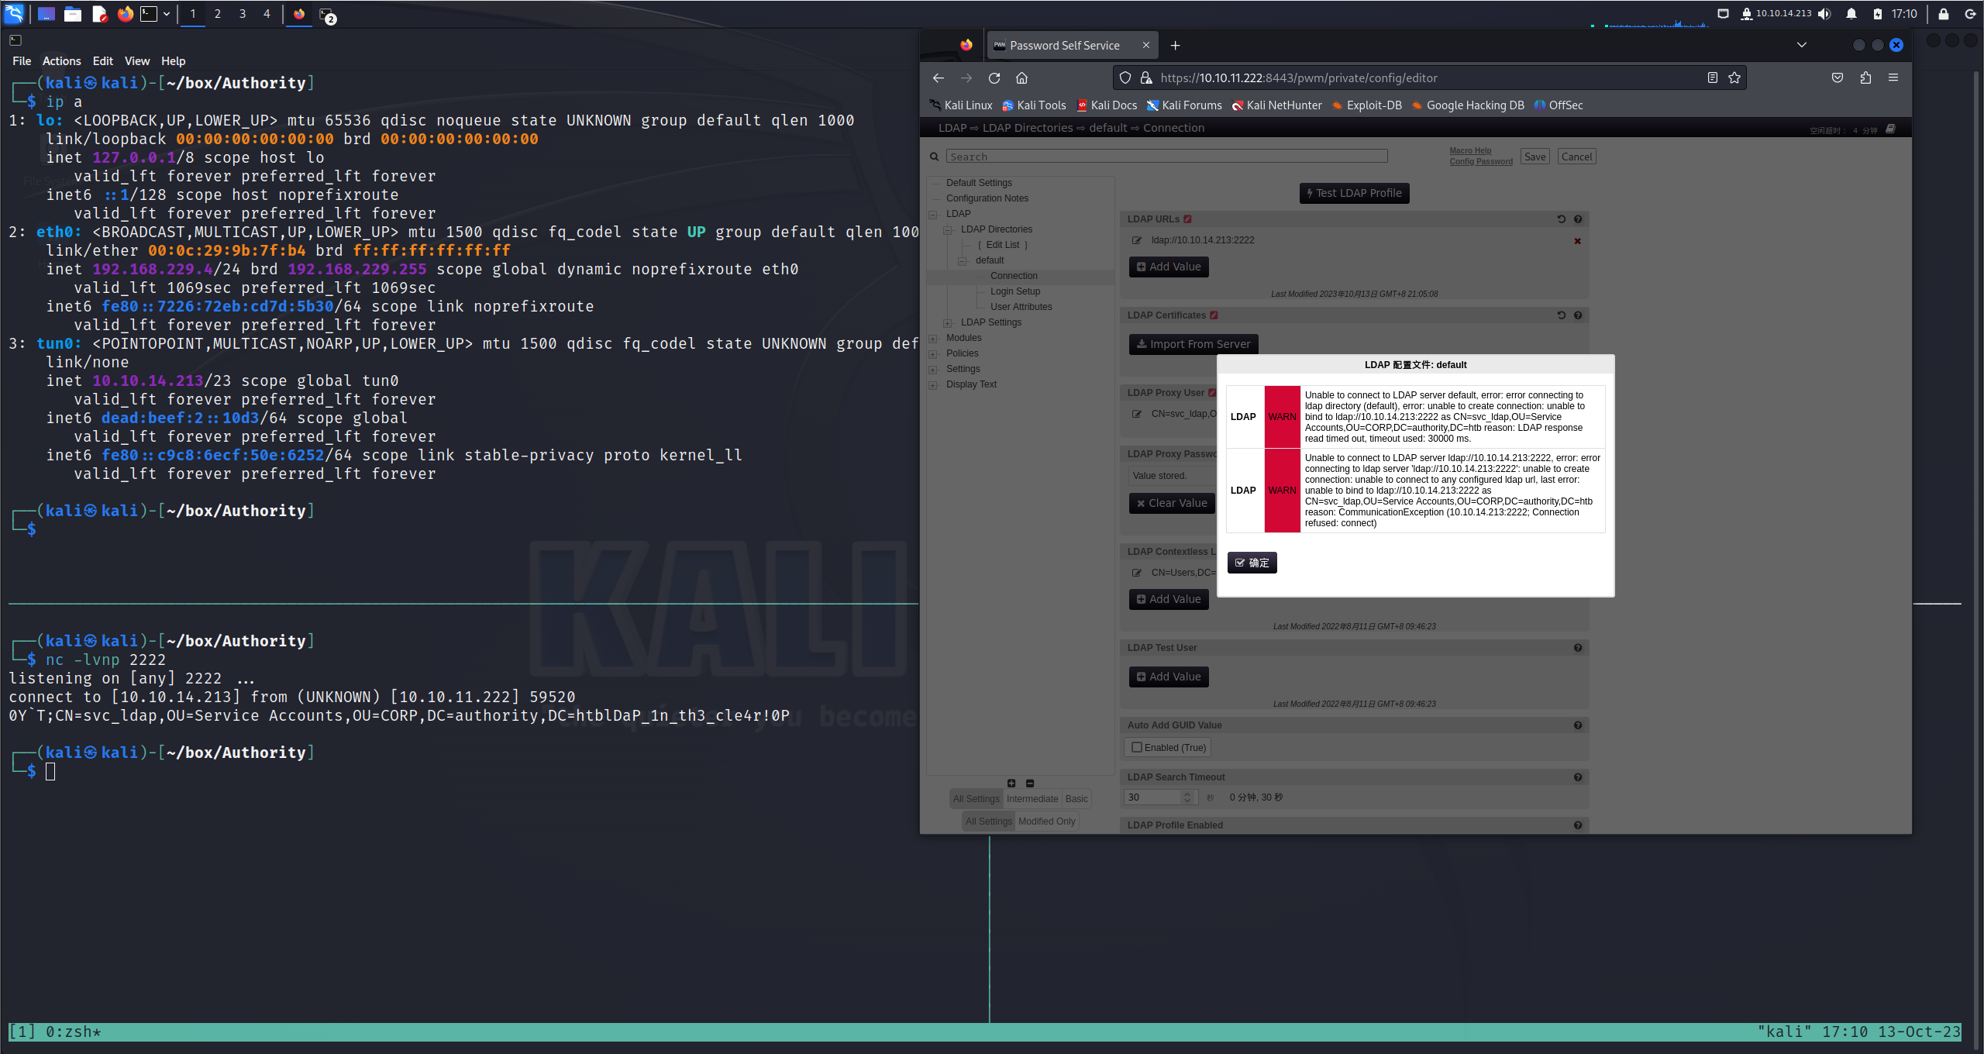Open the terminal Actions menu
1984x1054 pixels.
[61, 60]
